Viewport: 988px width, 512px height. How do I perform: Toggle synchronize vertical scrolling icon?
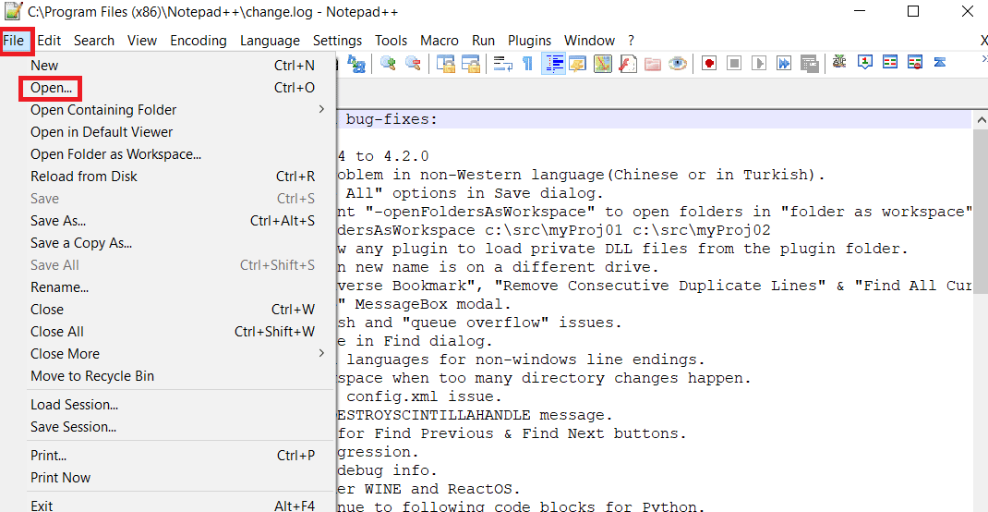click(x=446, y=63)
